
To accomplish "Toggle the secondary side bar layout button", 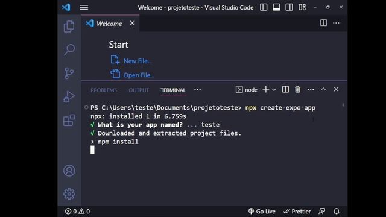I will pyautogui.click(x=289, y=7).
